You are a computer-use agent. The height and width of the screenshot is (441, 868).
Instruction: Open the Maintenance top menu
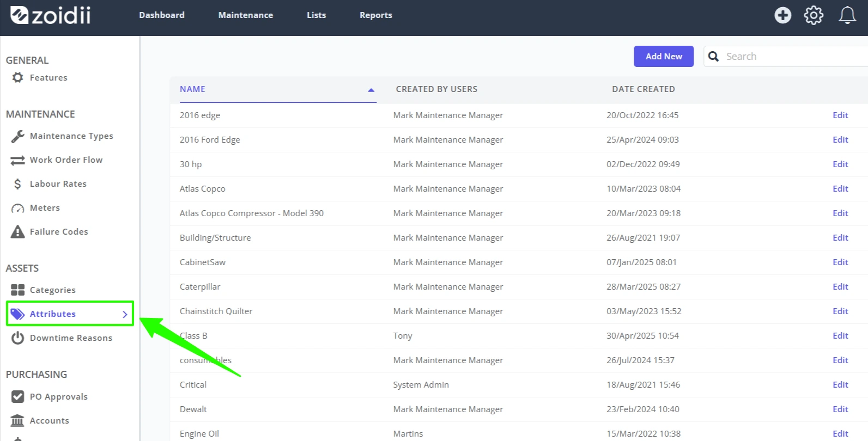(246, 15)
